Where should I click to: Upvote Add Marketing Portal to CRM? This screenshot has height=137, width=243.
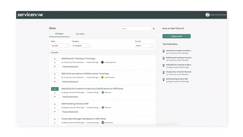(55, 104)
